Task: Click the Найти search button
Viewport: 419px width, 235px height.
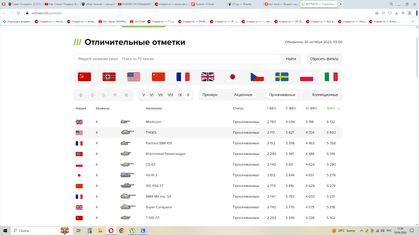Action: (291, 59)
